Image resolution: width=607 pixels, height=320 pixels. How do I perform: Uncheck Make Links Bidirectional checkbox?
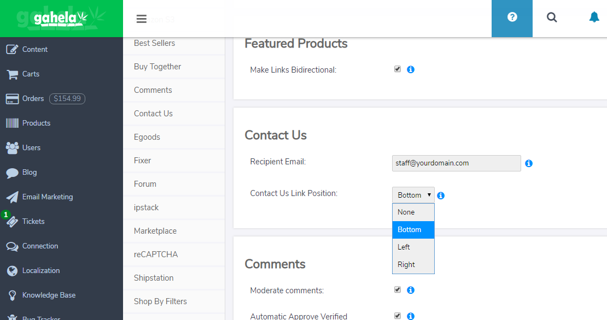coord(398,69)
